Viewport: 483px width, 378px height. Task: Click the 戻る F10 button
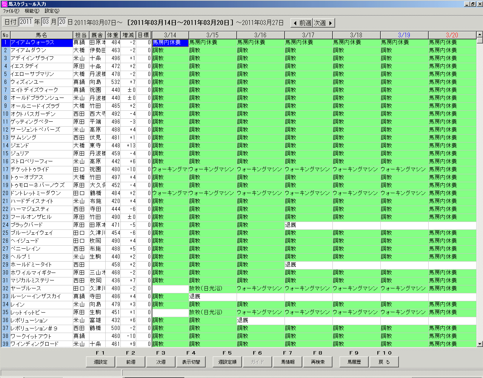(384, 362)
